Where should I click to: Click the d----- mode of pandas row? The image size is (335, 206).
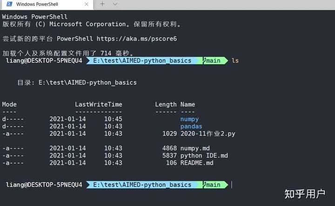point(13,126)
